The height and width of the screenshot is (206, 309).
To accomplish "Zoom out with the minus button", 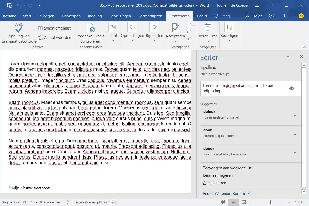I will [x=252, y=202].
